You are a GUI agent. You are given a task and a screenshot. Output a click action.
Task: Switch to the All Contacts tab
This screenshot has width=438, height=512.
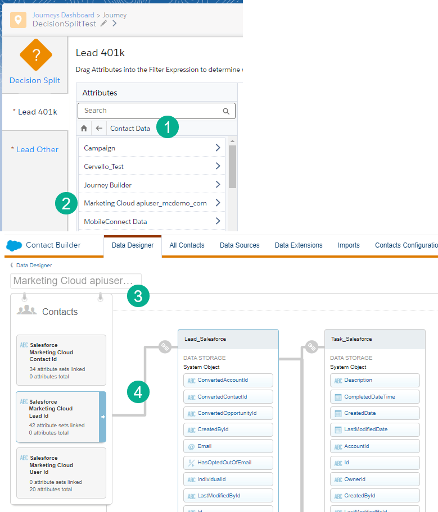coord(187,245)
